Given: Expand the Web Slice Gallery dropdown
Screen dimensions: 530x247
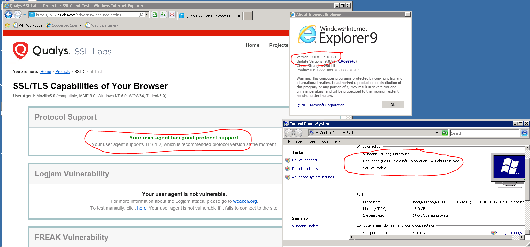Looking at the screenshot, I should pos(121,25).
